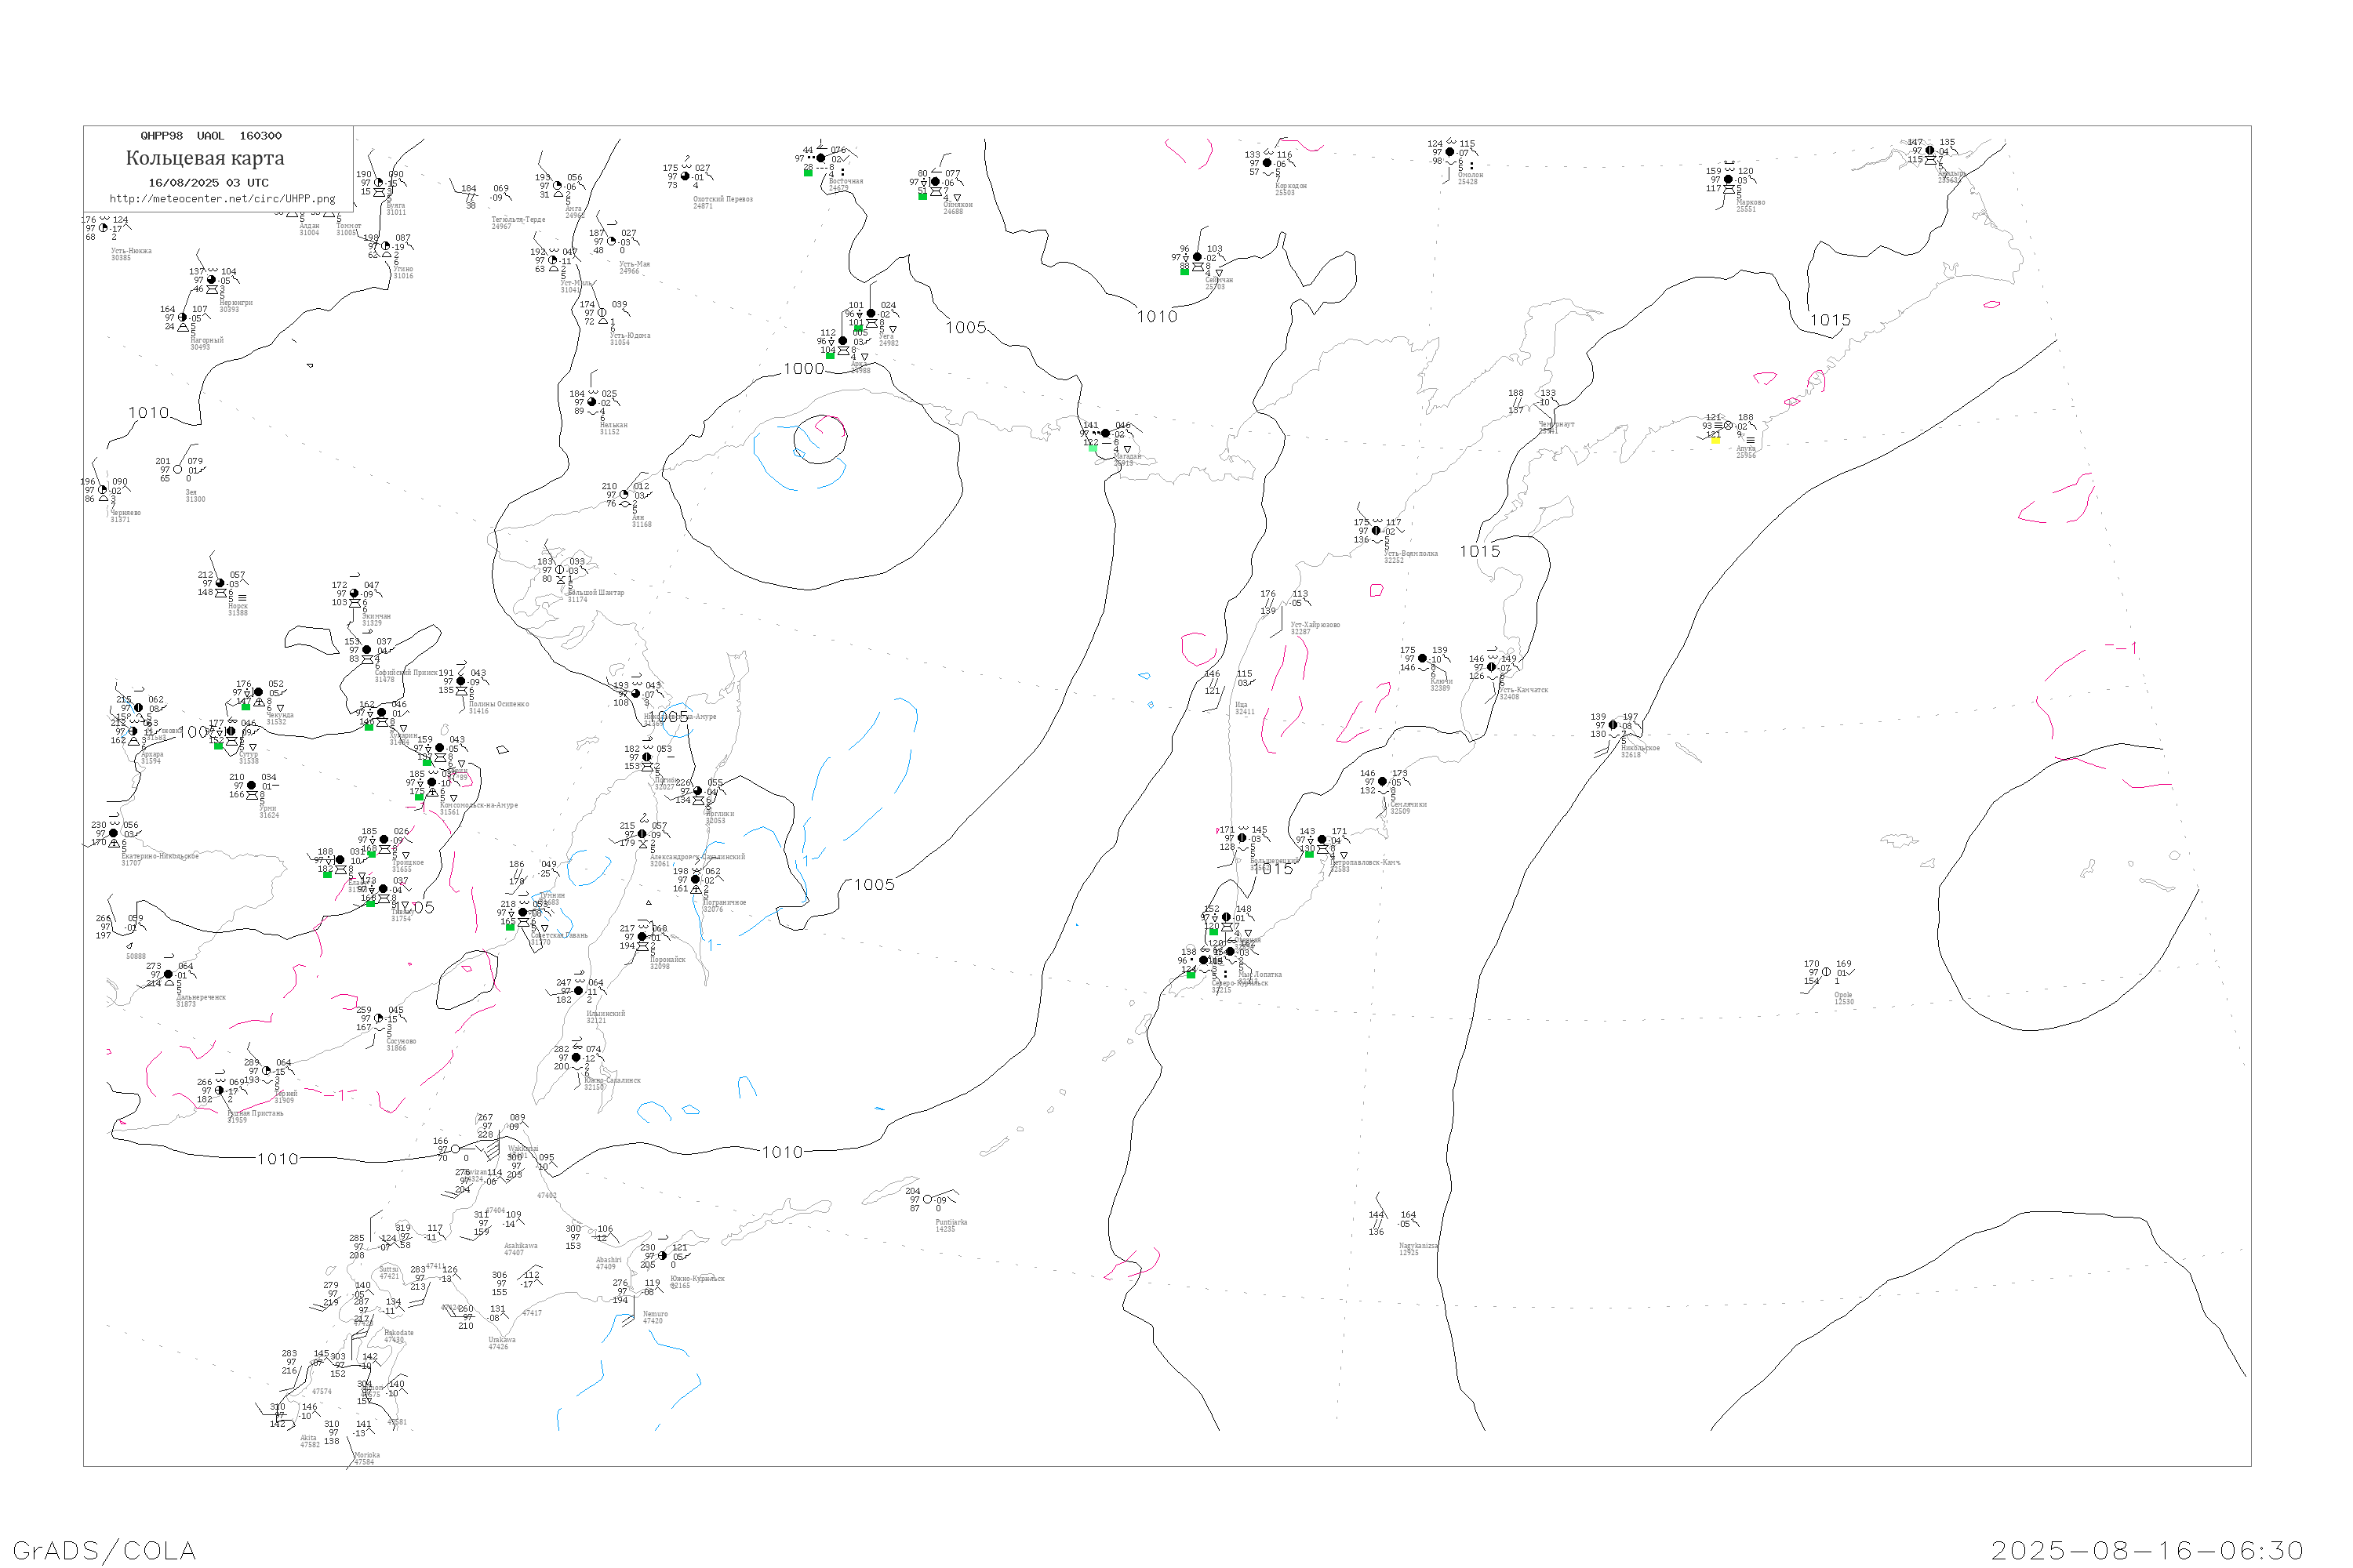2353x1568 pixels.
Task: Click the 1015 isobar label near Усть-Воямполка
Action: tap(1479, 552)
